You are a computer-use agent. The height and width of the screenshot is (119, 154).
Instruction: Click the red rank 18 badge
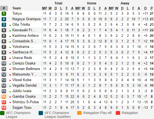[x=4, y=108]
